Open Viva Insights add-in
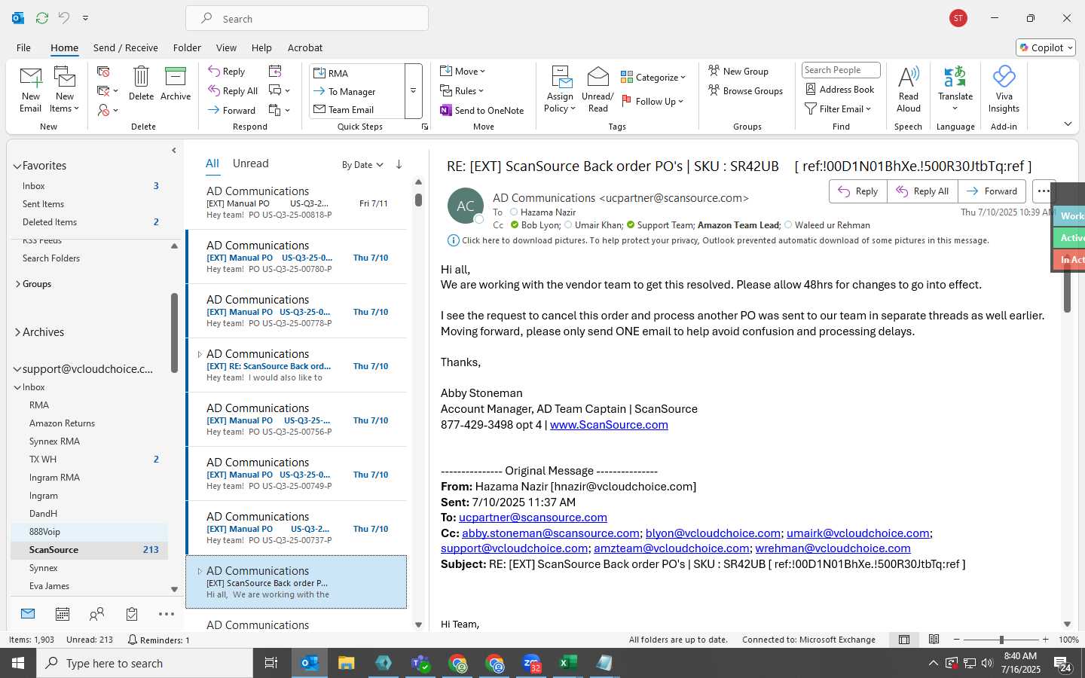The height and width of the screenshot is (678, 1085). [x=1004, y=89]
